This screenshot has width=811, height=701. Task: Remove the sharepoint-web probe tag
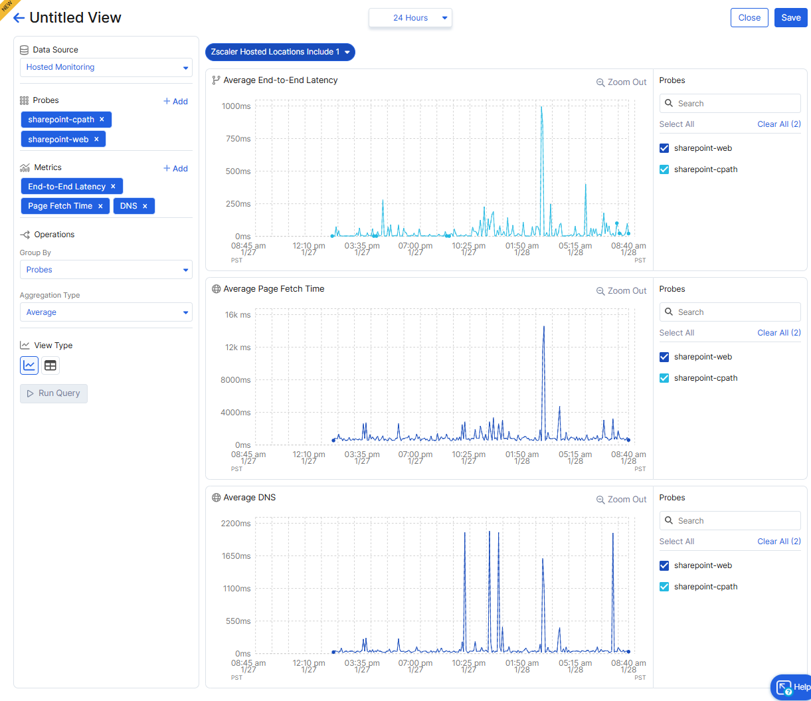click(x=96, y=140)
